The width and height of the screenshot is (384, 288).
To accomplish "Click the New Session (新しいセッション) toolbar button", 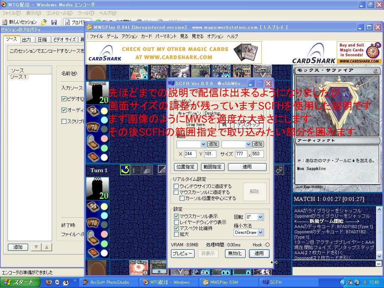I will 19,22.
